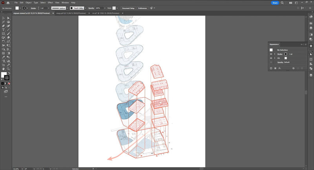Open the stroke weight dropdown
Image resolution: width=314 pixels, height=170 pixels.
coord(49,8)
